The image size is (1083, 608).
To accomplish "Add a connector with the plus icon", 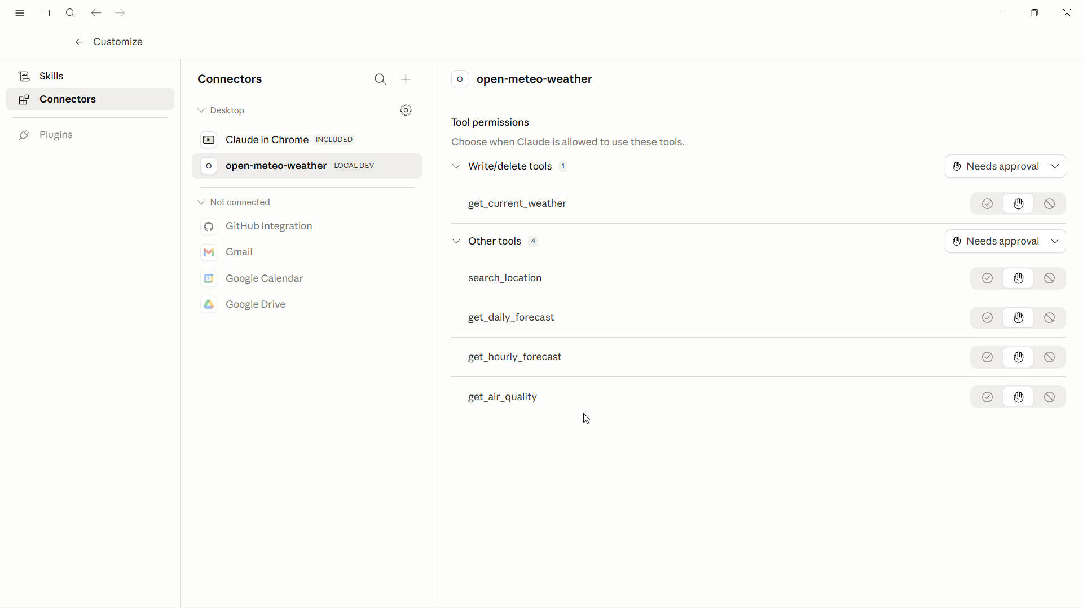I will tap(406, 79).
